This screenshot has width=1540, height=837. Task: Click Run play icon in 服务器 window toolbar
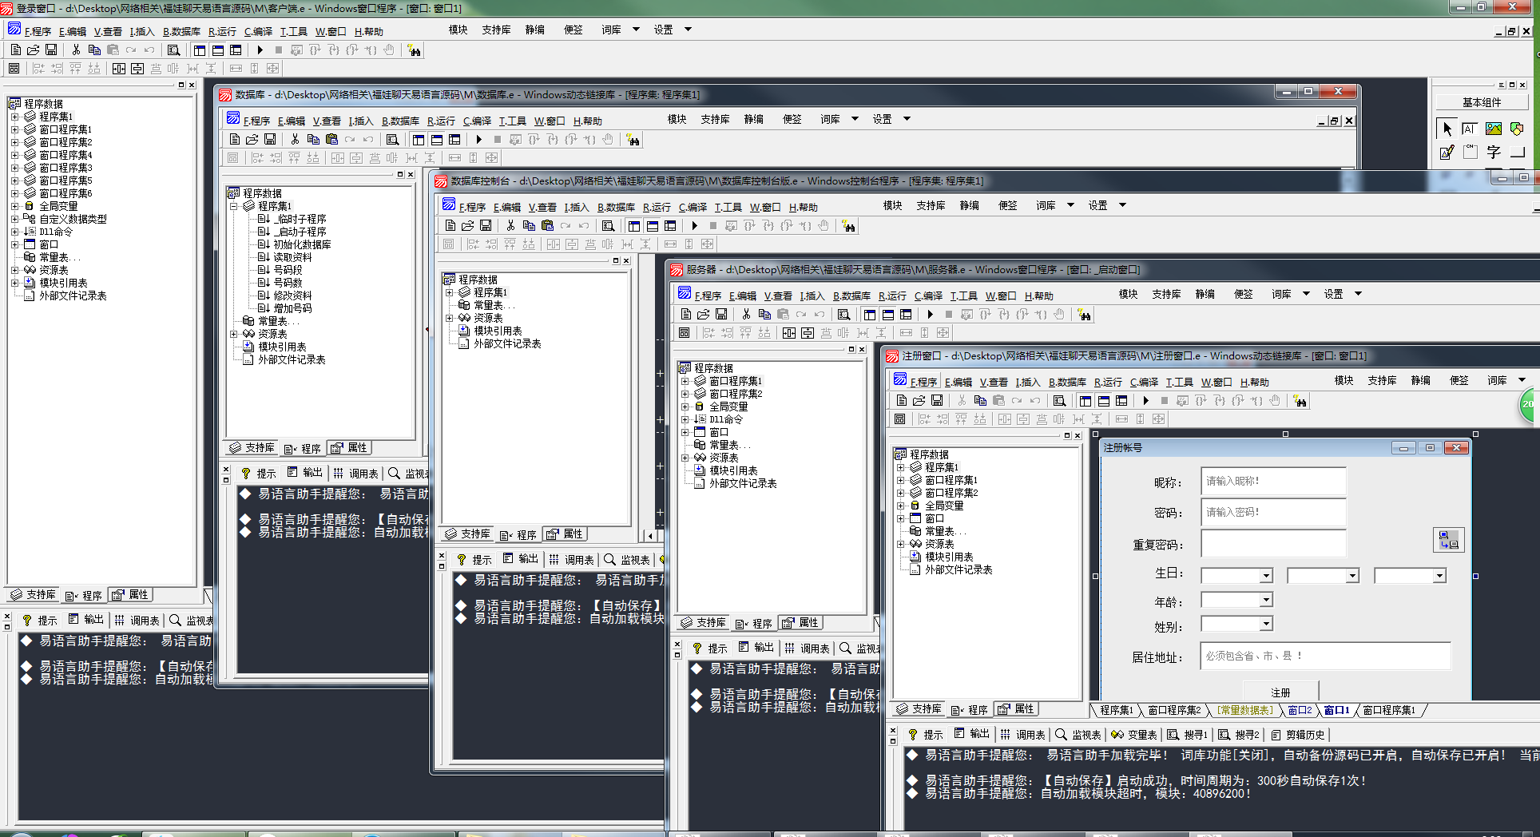(x=930, y=315)
